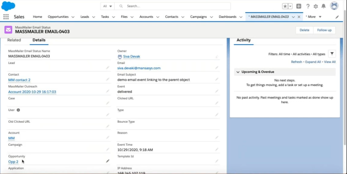Open the Setup gear icon
Image resolution: width=347 pixels, height=174 pixels.
(316, 6)
